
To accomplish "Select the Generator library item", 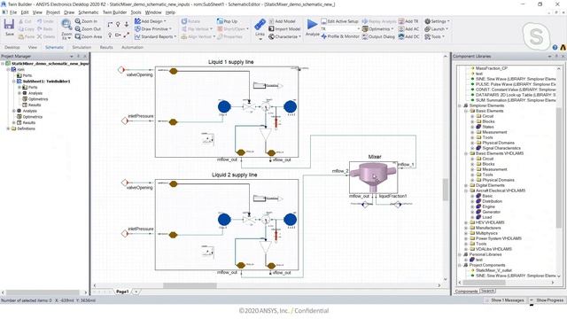I will 491,212.
